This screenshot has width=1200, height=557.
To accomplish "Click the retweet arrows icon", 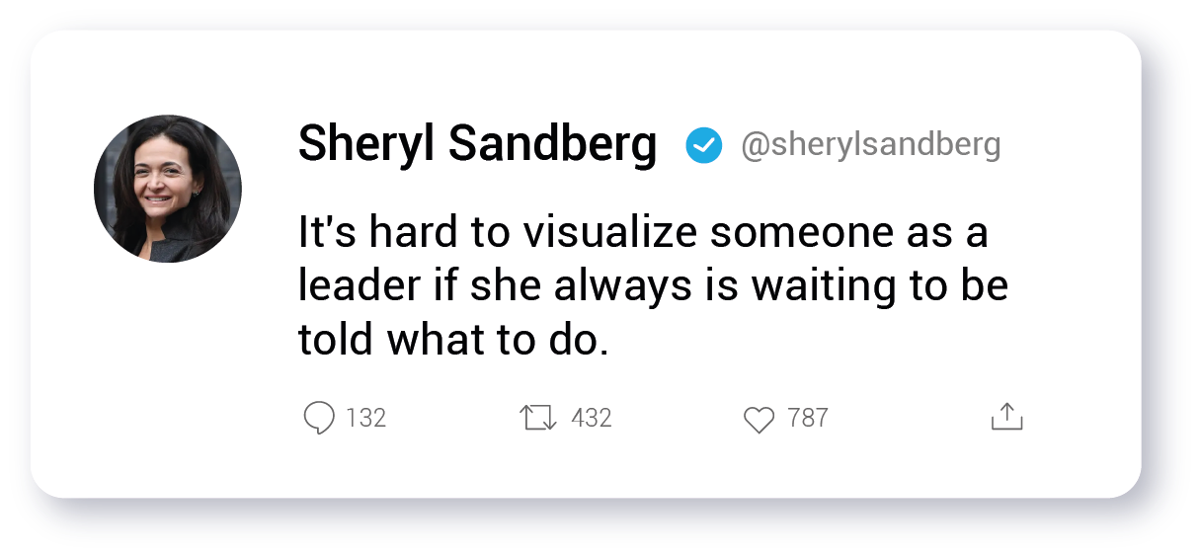I will coord(538,418).
